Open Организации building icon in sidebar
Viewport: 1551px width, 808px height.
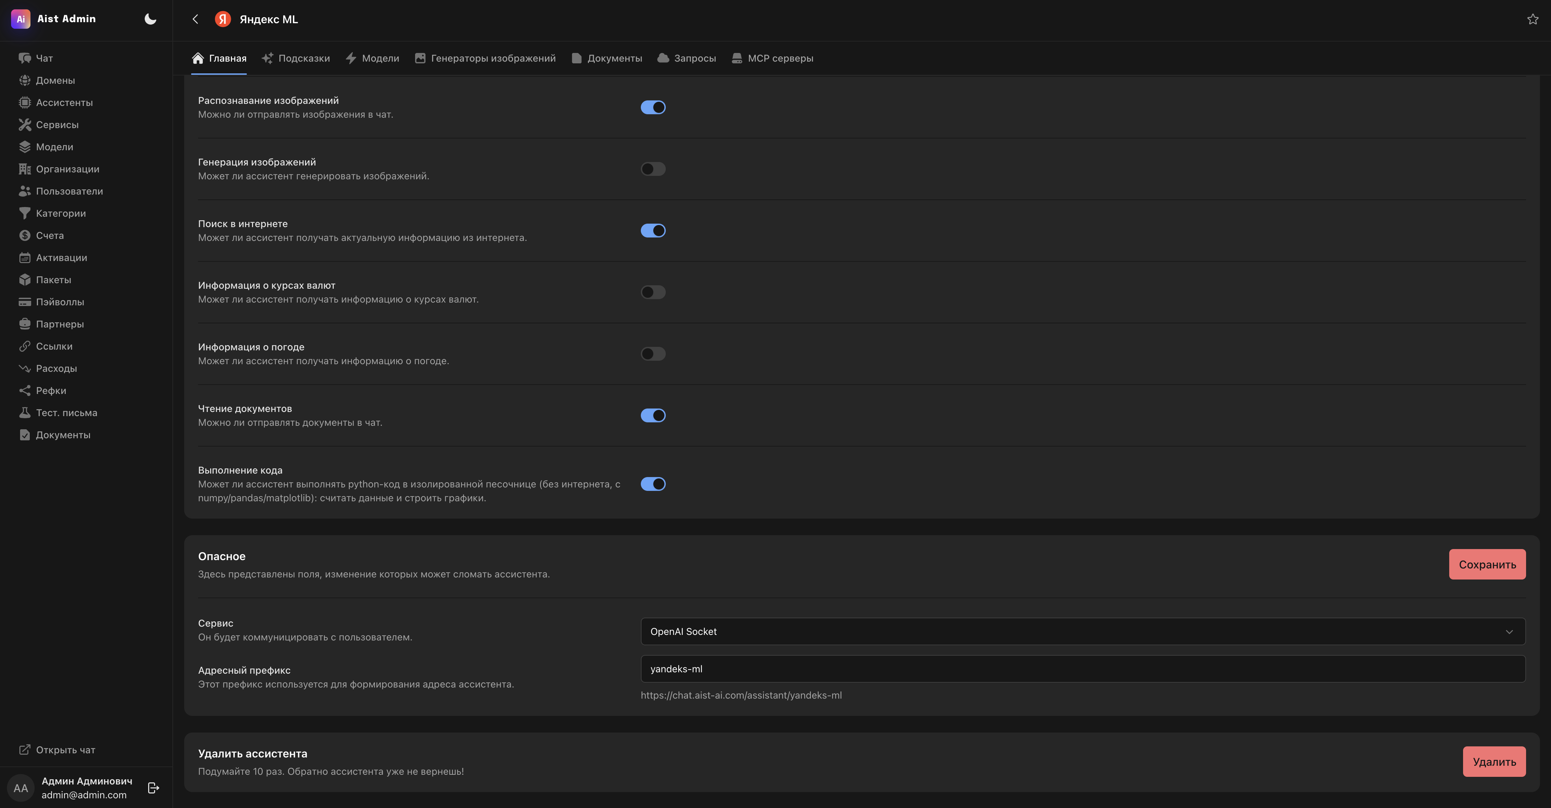[25, 169]
